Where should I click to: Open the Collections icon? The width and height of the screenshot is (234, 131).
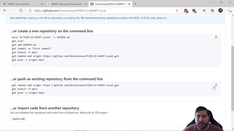pyautogui.click(x=212, y=11)
